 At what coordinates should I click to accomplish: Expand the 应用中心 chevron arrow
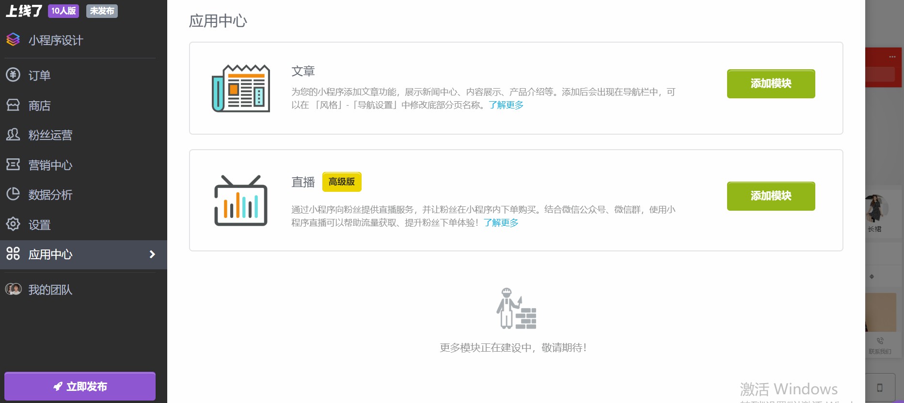152,254
